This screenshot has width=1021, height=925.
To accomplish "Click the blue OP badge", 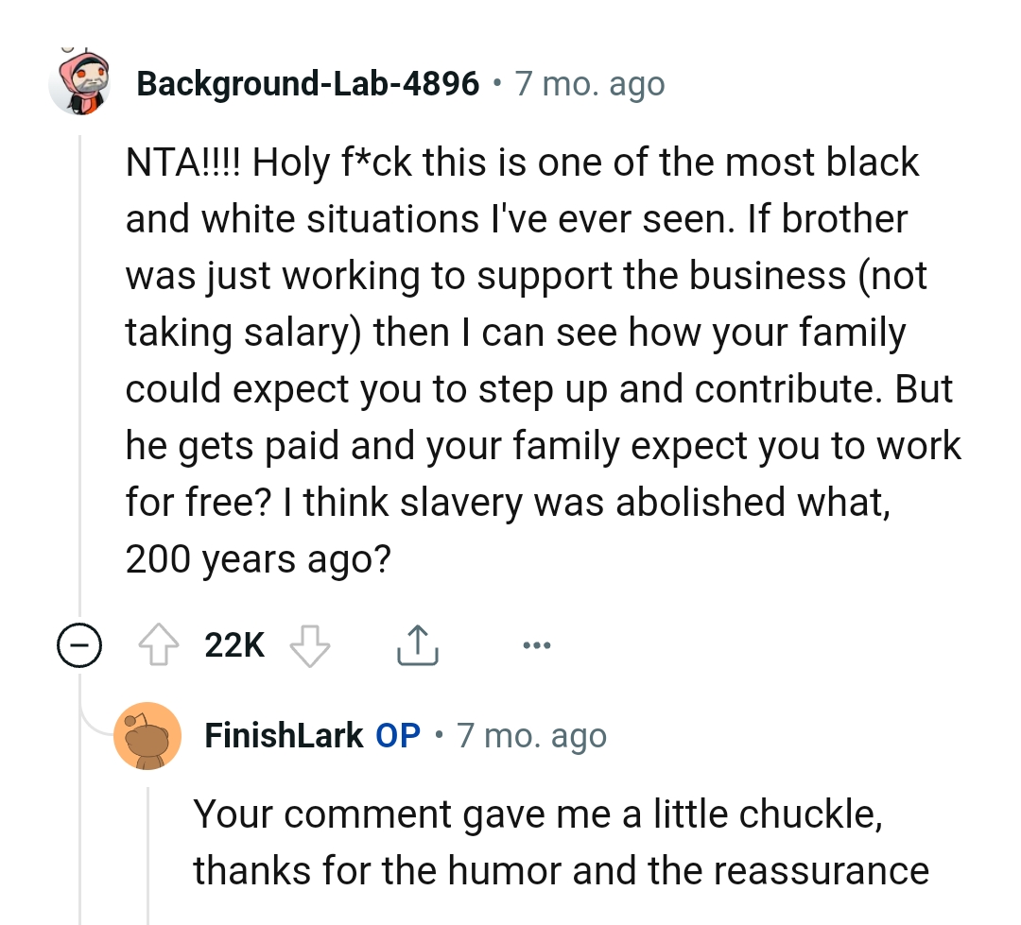I will [398, 735].
